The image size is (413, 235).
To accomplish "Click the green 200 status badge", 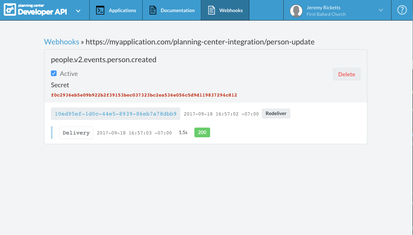I will click(x=202, y=132).
